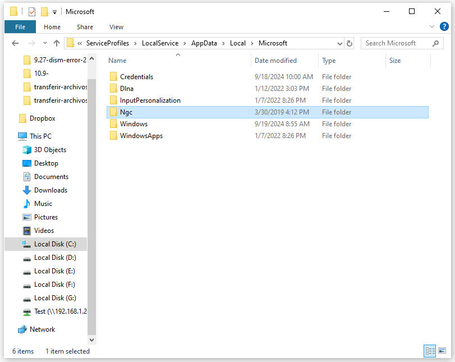Go up one folder level
This screenshot has height=362, width=455.
click(x=57, y=43)
